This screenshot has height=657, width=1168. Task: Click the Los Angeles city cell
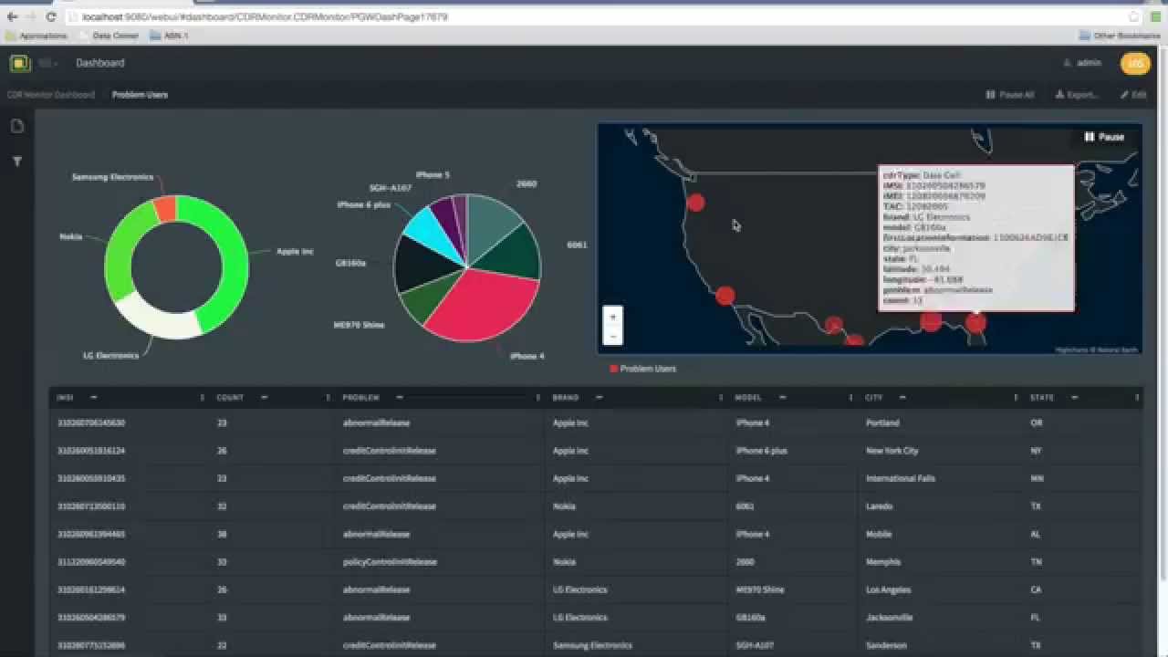[x=888, y=589]
